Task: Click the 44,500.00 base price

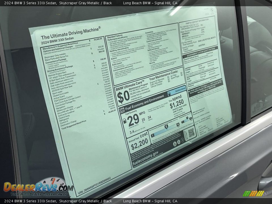Action: tap(98, 40)
